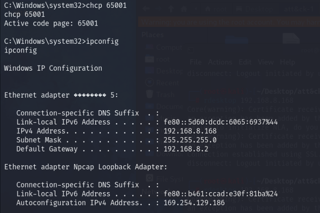
Task: Open the File menu of background terminal
Action: coord(196,62)
